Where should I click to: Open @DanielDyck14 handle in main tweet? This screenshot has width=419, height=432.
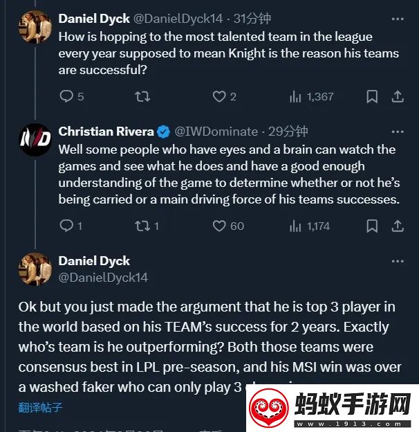click(103, 278)
